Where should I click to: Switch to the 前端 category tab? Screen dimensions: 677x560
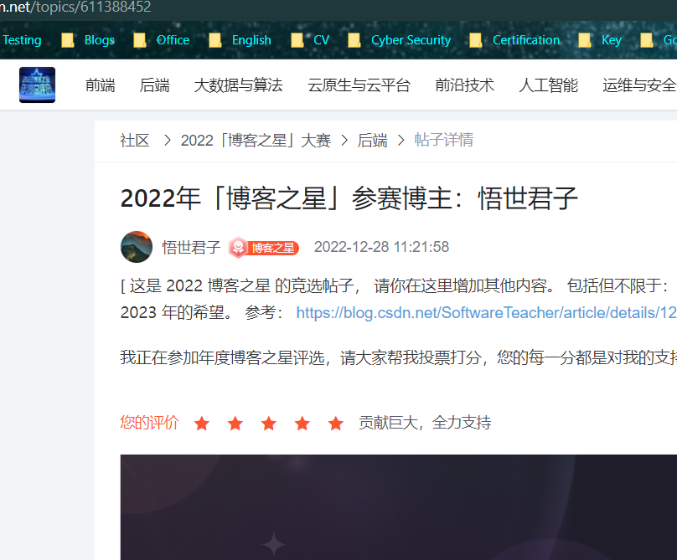[x=101, y=85]
